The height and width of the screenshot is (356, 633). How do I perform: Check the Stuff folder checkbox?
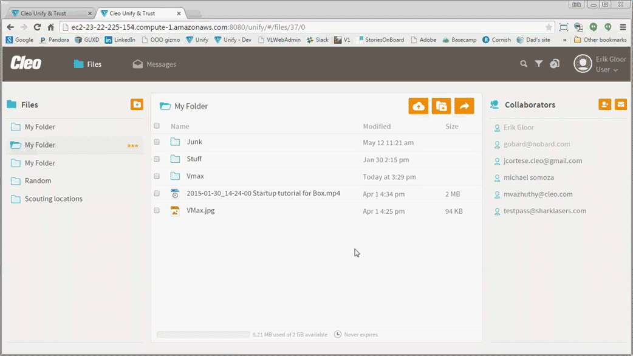point(157,159)
